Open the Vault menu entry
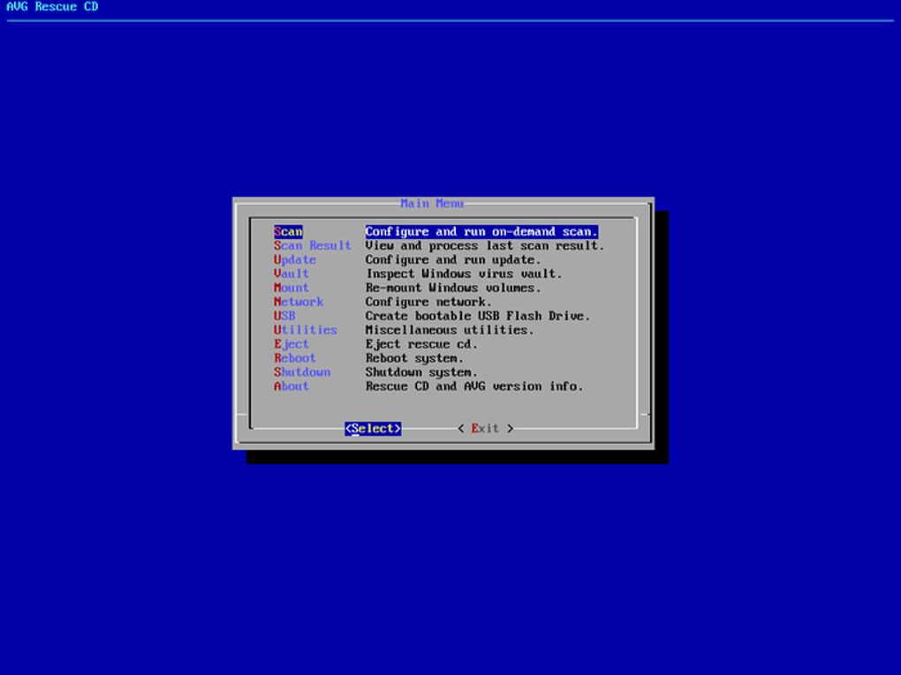Viewport: 901px width, 675px height. (x=291, y=274)
